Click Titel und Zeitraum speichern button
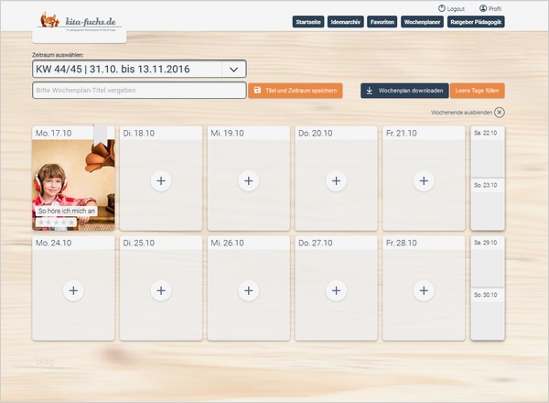This screenshot has width=549, height=403. [296, 91]
